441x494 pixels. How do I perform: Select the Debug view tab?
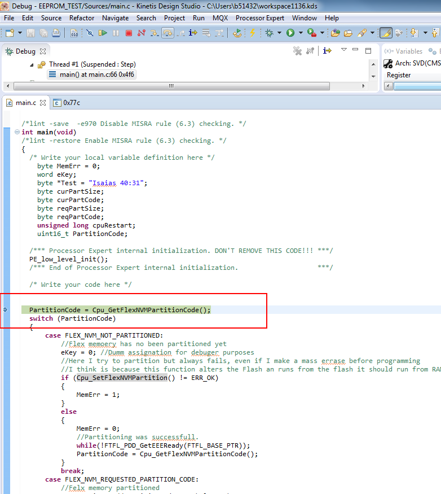coord(25,51)
